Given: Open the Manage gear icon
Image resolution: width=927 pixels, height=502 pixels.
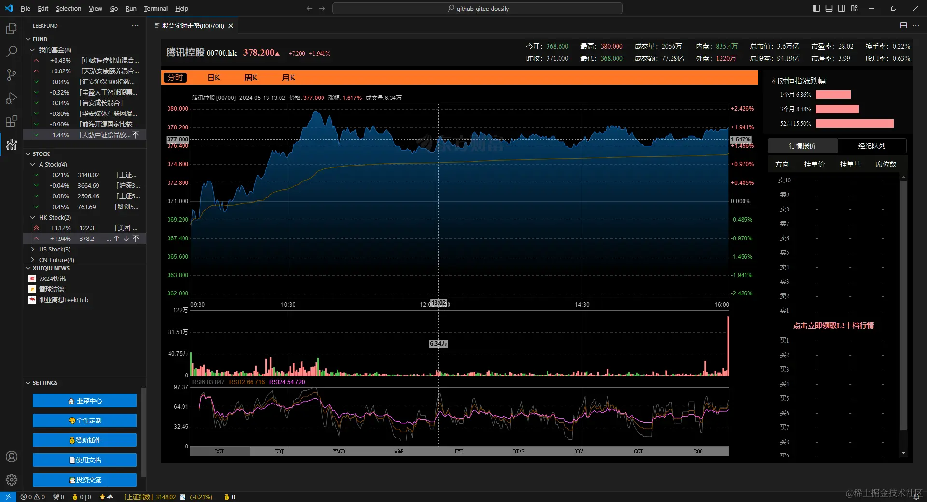Looking at the screenshot, I should pos(12,480).
